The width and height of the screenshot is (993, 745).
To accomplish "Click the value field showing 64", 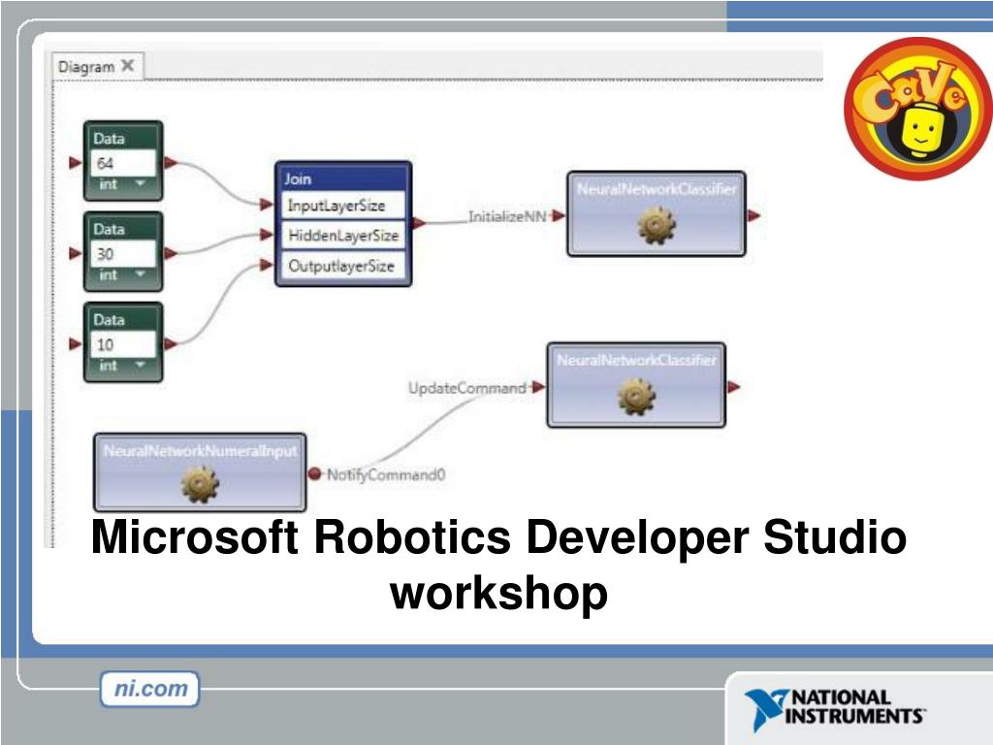I will click(x=123, y=163).
